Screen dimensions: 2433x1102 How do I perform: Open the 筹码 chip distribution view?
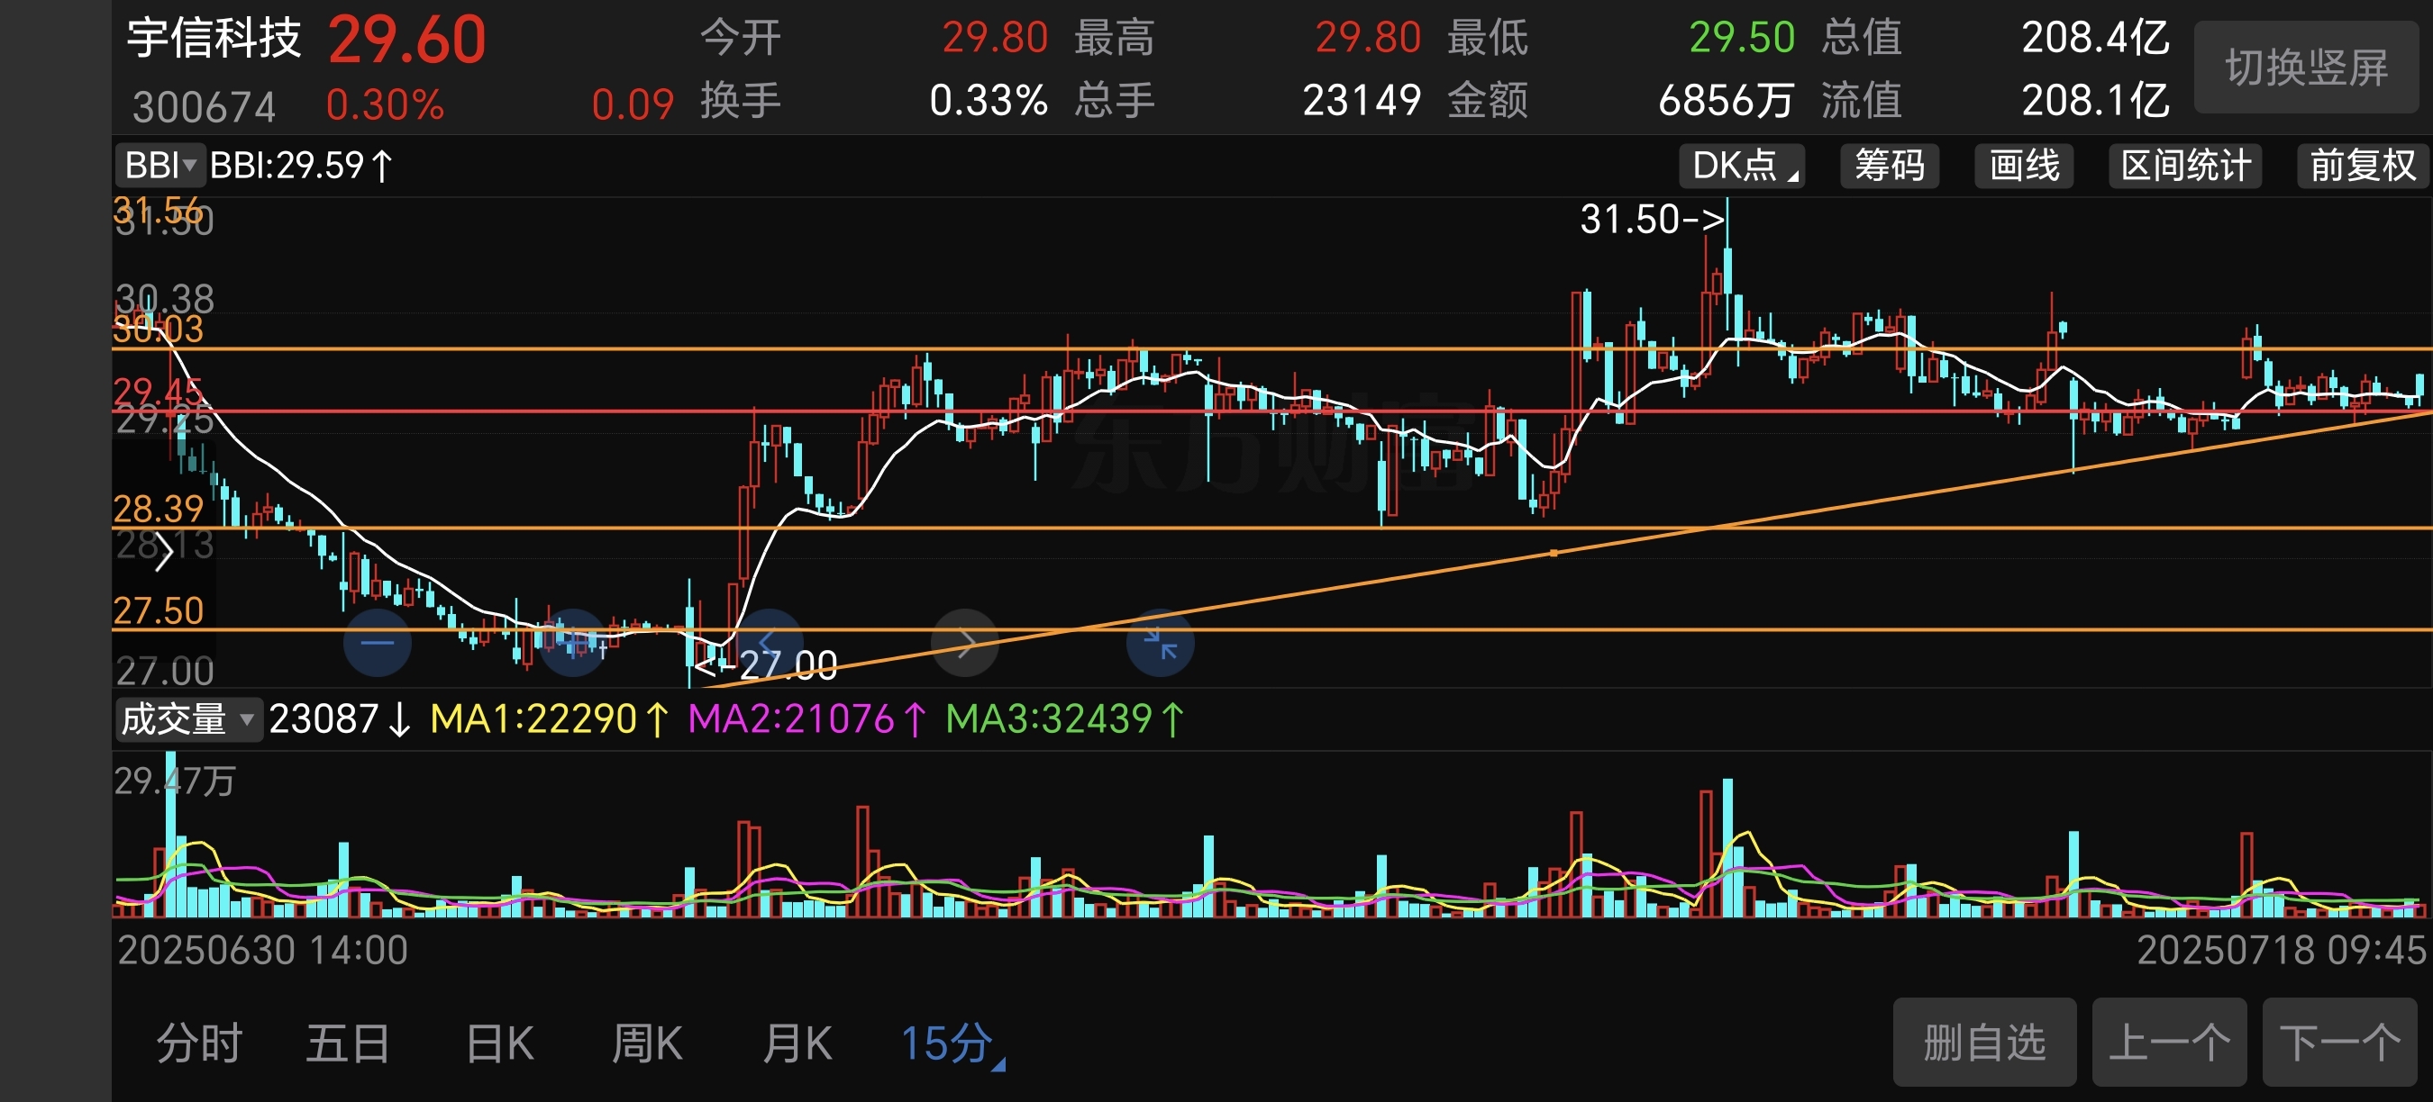[1889, 166]
